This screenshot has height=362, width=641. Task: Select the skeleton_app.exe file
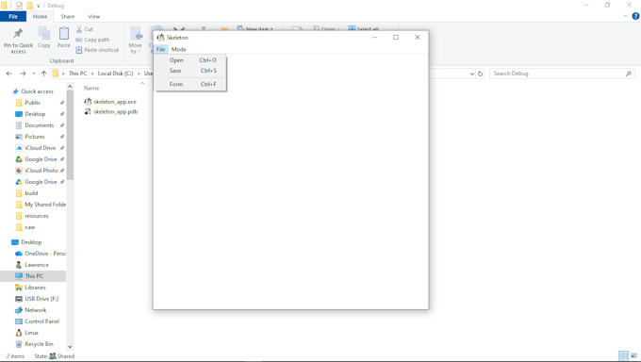coord(110,102)
